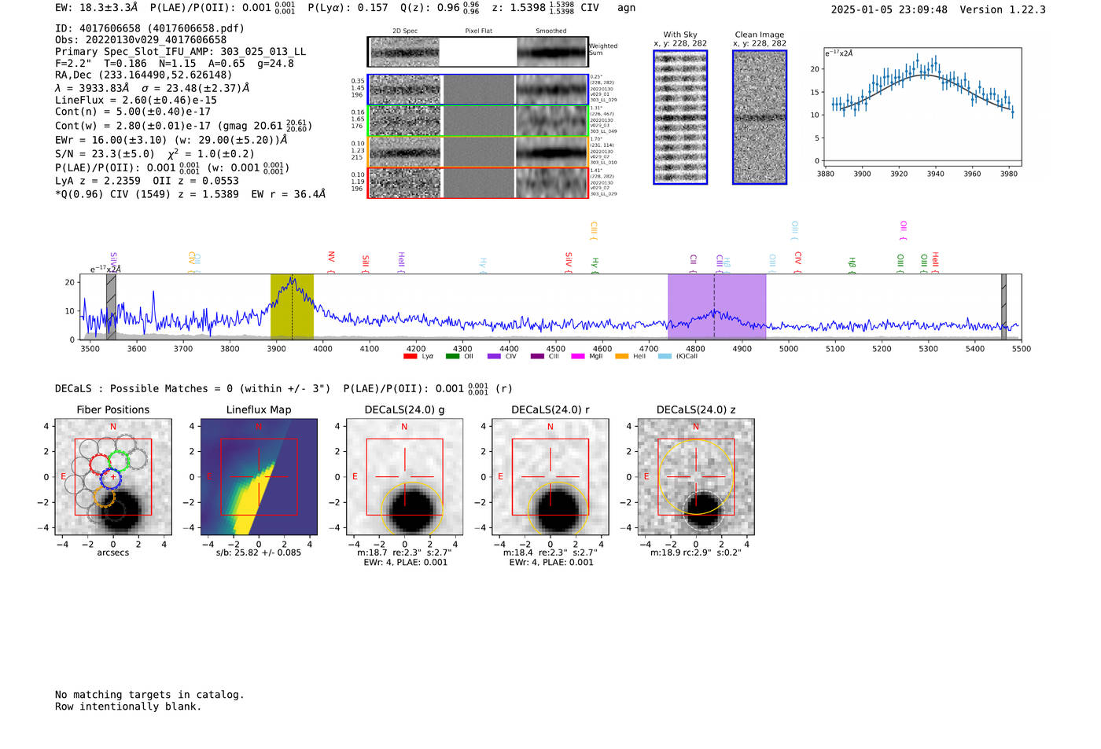This screenshot has width=1101, height=749.
Task: Open the DECaLS(24.0) r cutout
Action: pos(550,477)
